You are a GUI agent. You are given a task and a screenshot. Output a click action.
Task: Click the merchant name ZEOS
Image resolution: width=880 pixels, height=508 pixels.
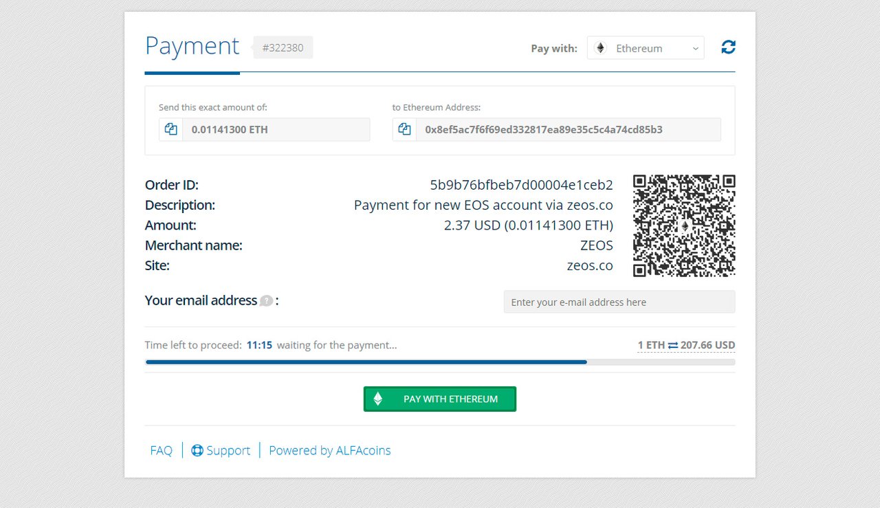click(596, 245)
